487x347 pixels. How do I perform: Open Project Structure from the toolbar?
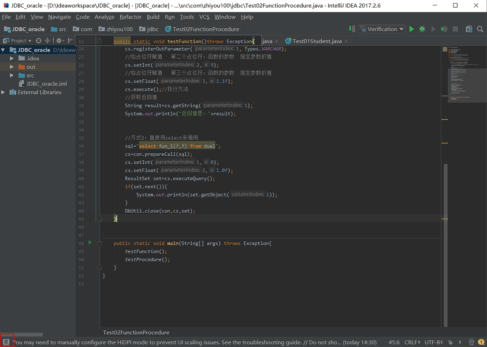point(469,29)
